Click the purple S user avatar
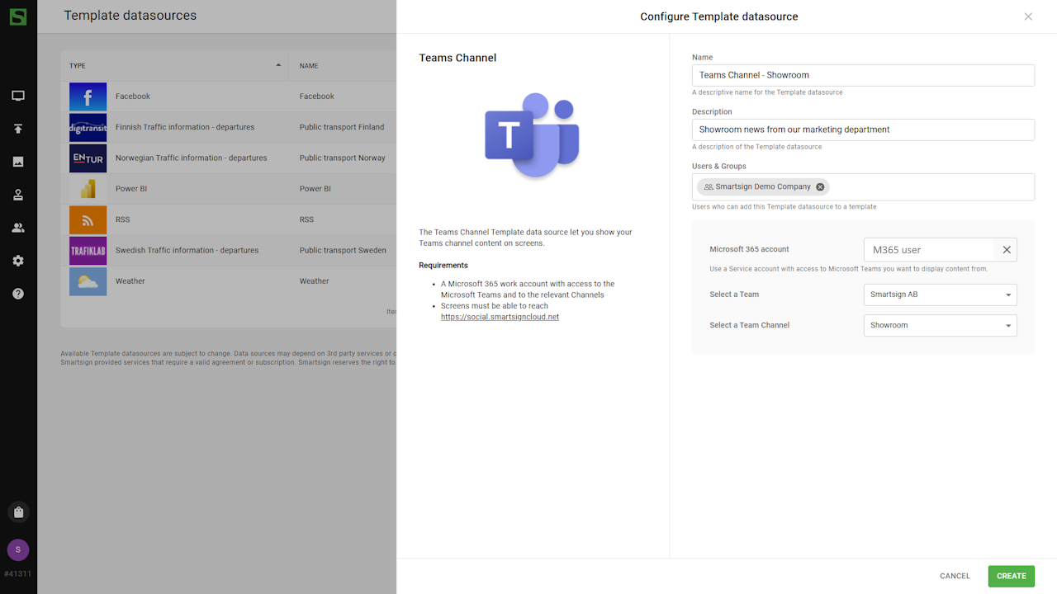This screenshot has height=594, width=1057. pos(18,550)
